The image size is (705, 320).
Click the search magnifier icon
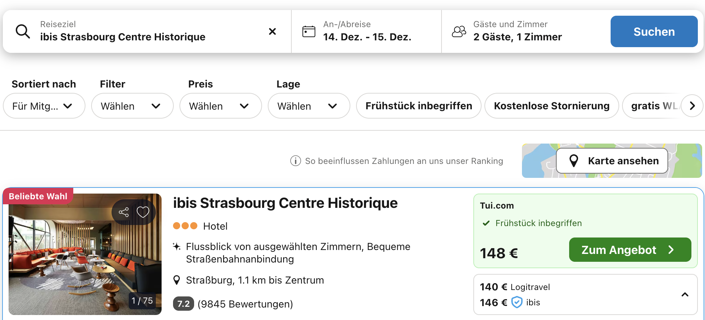(x=23, y=31)
